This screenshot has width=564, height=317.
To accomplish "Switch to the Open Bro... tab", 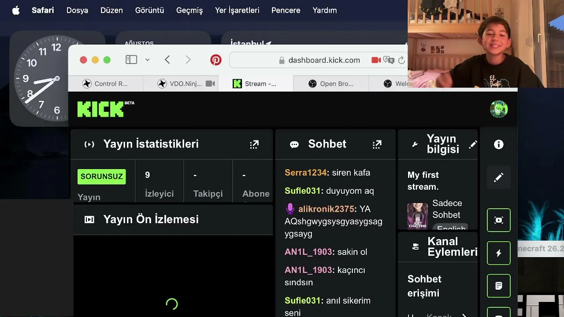I will click(330, 84).
